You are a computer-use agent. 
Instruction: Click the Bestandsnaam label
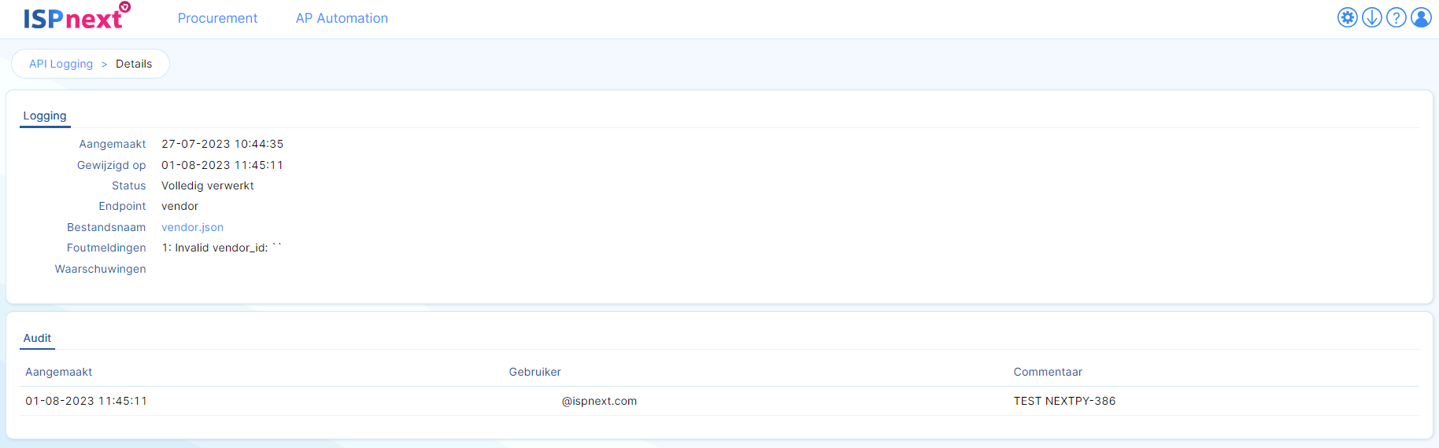click(106, 227)
